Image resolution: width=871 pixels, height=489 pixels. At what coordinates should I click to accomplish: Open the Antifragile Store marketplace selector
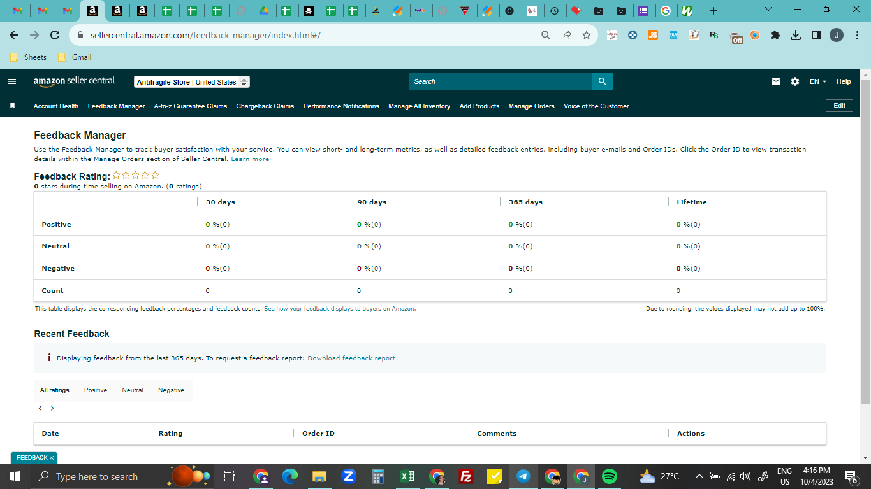pyautogui.click(x=192, y=82)
